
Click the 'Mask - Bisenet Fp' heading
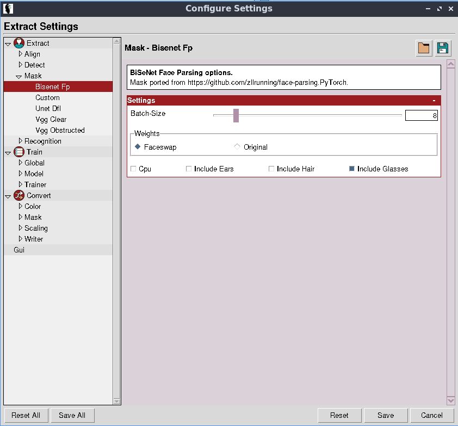[159, 48]
